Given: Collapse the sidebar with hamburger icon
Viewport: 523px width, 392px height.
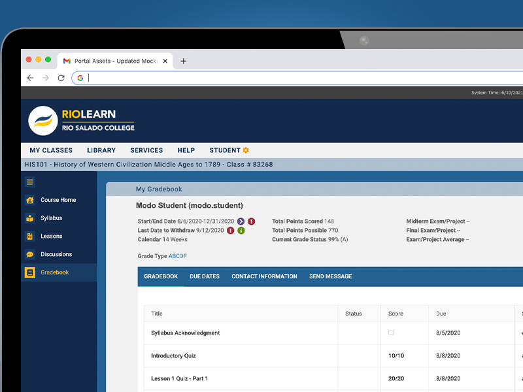Looking at the screenshot, I should (x=29, y=182).
